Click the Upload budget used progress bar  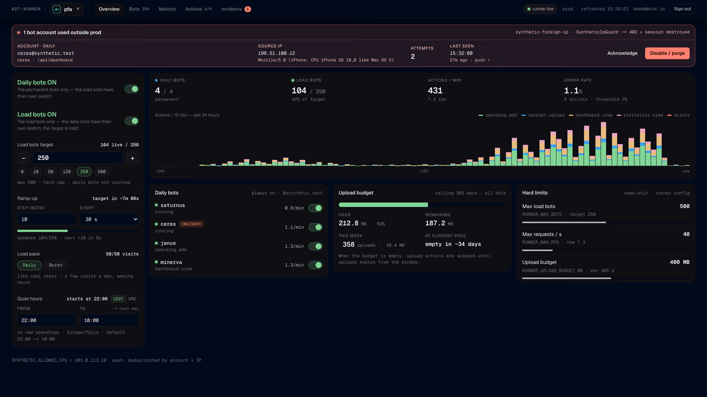423,205
